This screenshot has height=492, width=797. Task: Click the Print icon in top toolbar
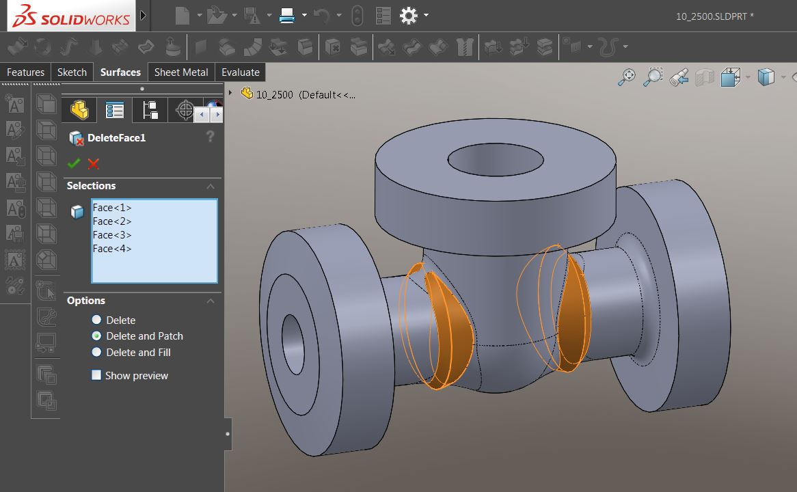pos(287,15)
